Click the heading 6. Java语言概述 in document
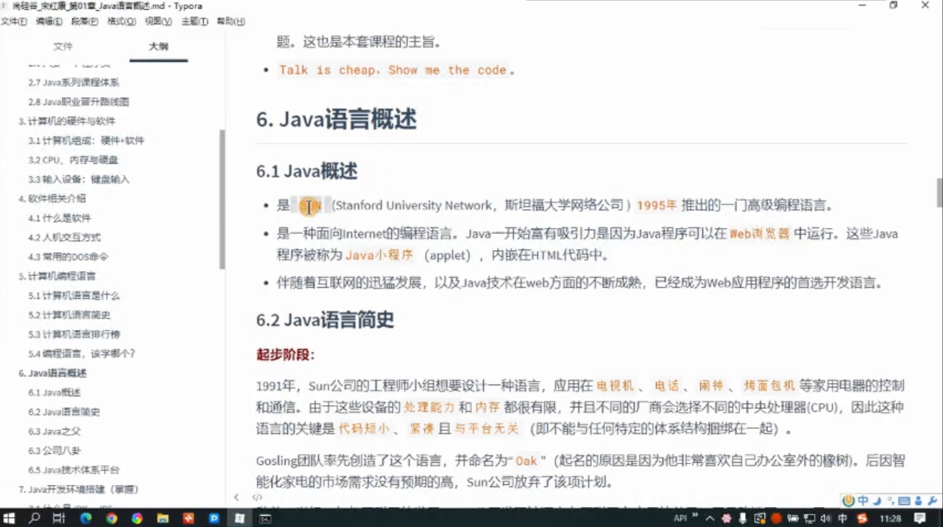Viewport: 943px width, 527px height. pyautogui.click(x=336, y=119)
